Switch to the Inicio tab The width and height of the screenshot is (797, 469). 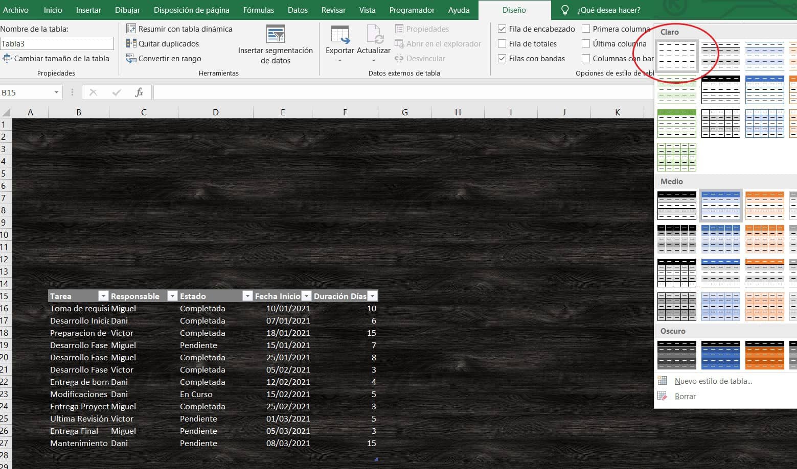(53, 10)
